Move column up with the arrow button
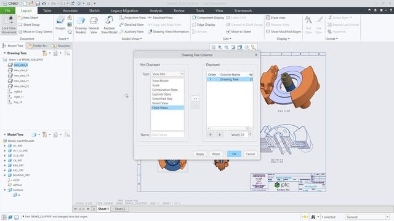The image size is (394, 221). click(211, 135)
